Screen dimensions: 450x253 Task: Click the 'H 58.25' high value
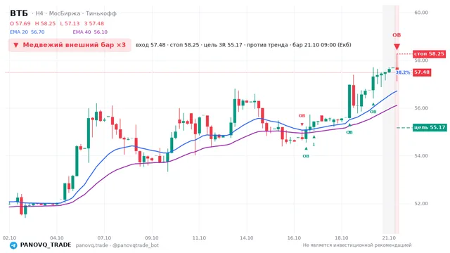coord(45,23)
